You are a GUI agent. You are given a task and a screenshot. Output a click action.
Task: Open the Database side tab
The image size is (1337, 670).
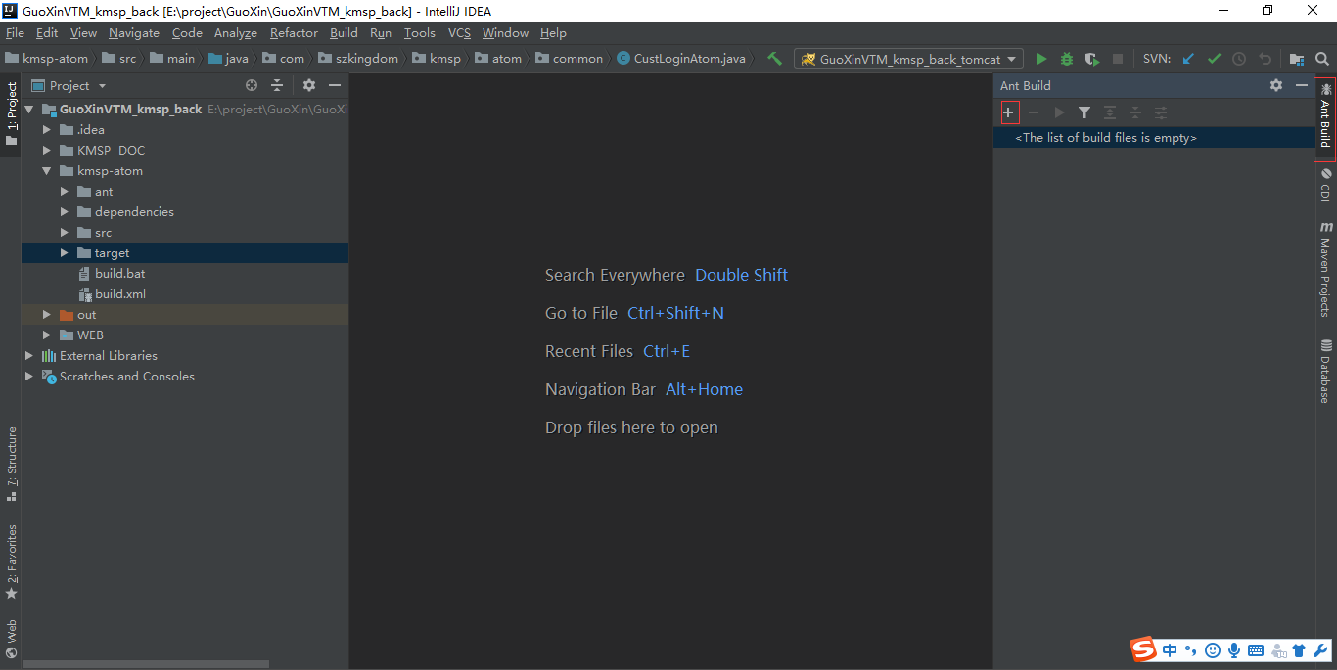[1325, 371]
